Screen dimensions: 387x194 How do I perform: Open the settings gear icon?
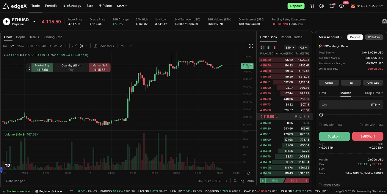click(341, 6)
